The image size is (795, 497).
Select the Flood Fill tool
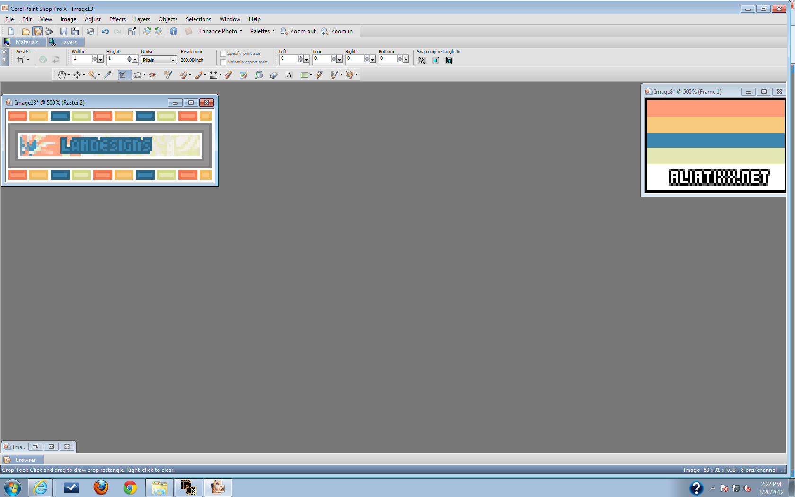tap(258, 75)
